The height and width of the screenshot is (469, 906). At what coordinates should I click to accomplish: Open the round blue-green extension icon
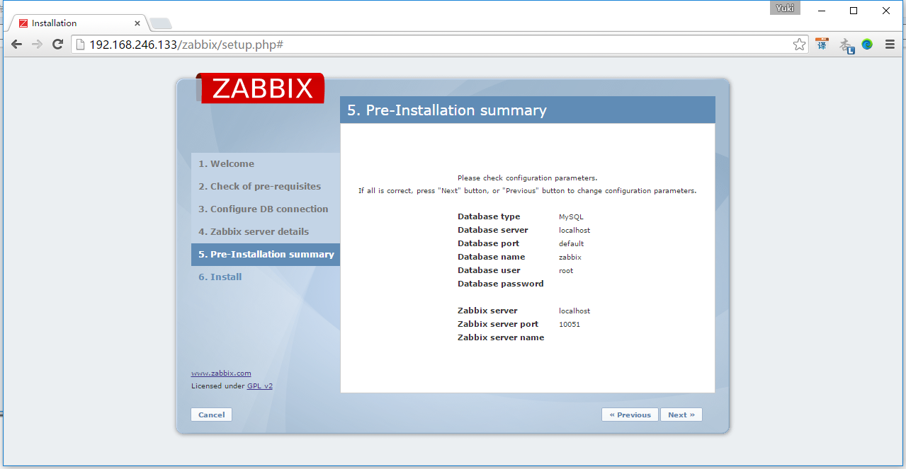pyautogui.click(x=867, y=45)
